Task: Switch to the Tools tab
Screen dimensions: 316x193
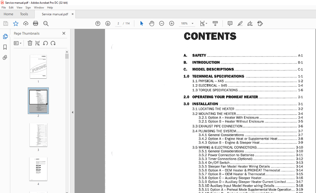Action: [x=24, y=14]
